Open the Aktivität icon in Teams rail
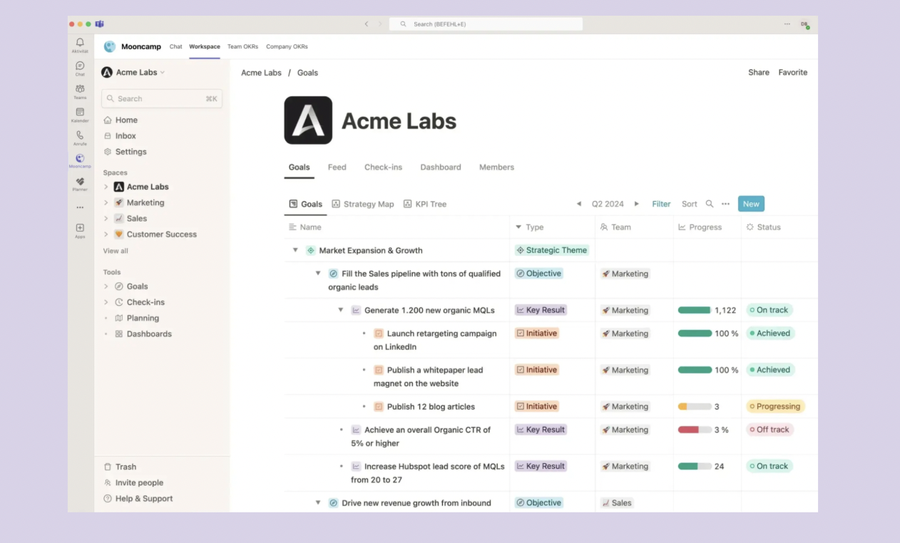This screenshot has width=900, height=543. [79, 44]
